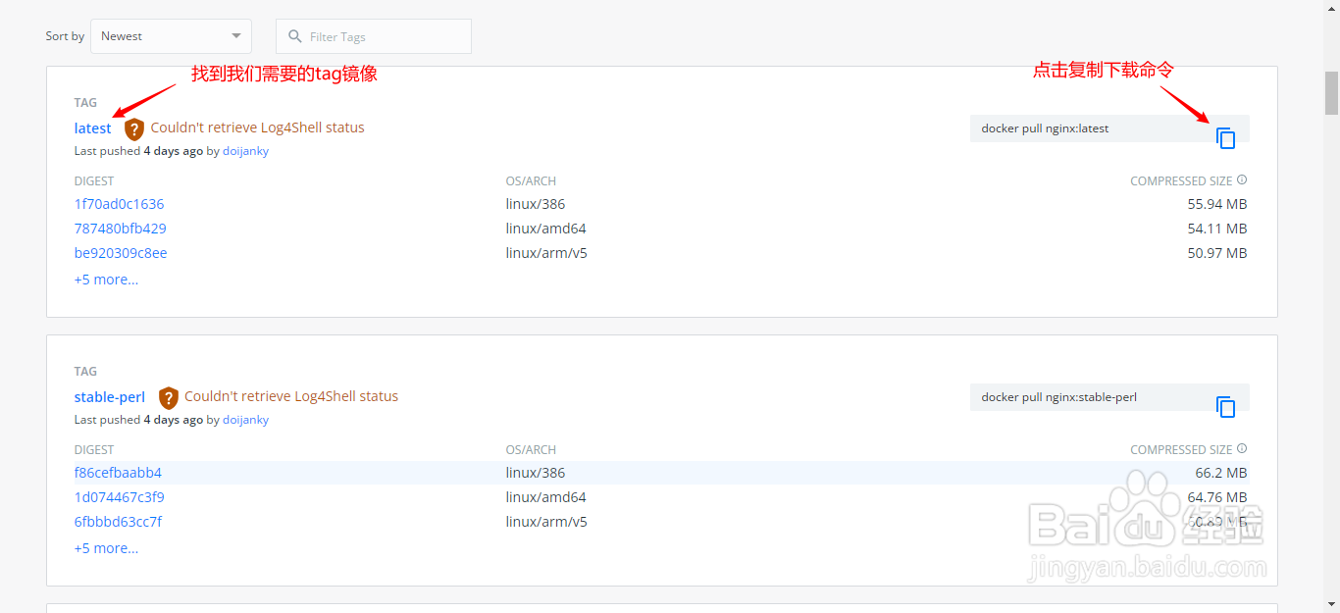Select the docker pull nginx:stable-perl command text
Image resolution: width=1340 pixels, height=613 pixels.
1059,397
